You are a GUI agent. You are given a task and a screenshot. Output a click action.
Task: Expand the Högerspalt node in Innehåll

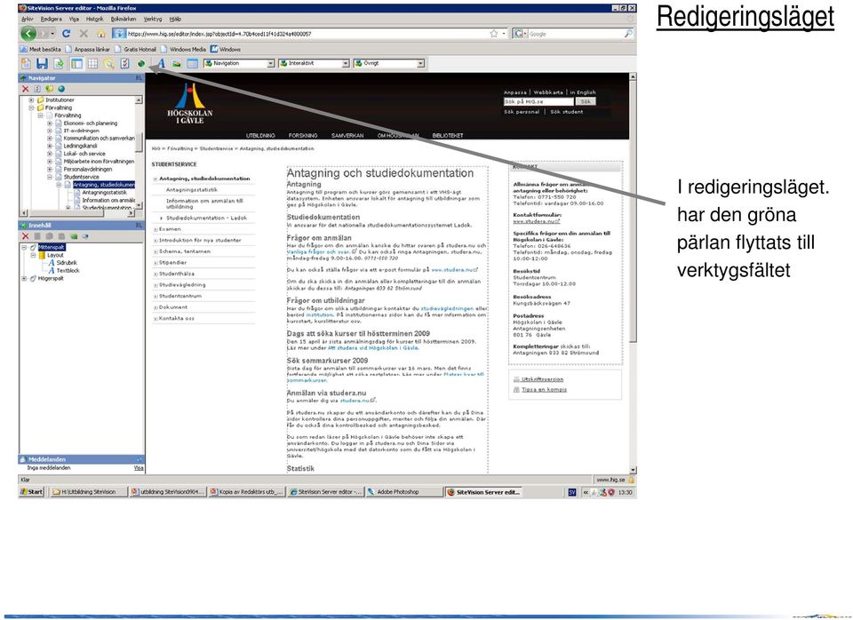[24, 278]
